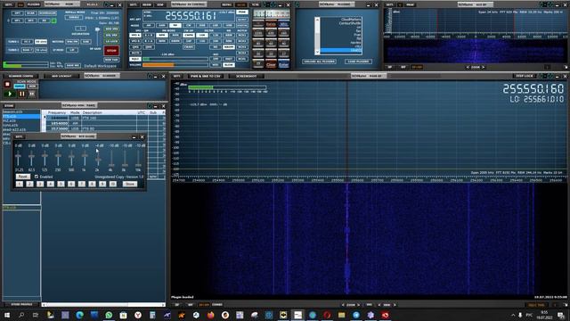The width and height of the screenshot is (570, 321).
Task: Enable LO LOCK in Main panel
Action: click(x=111, y=42)
